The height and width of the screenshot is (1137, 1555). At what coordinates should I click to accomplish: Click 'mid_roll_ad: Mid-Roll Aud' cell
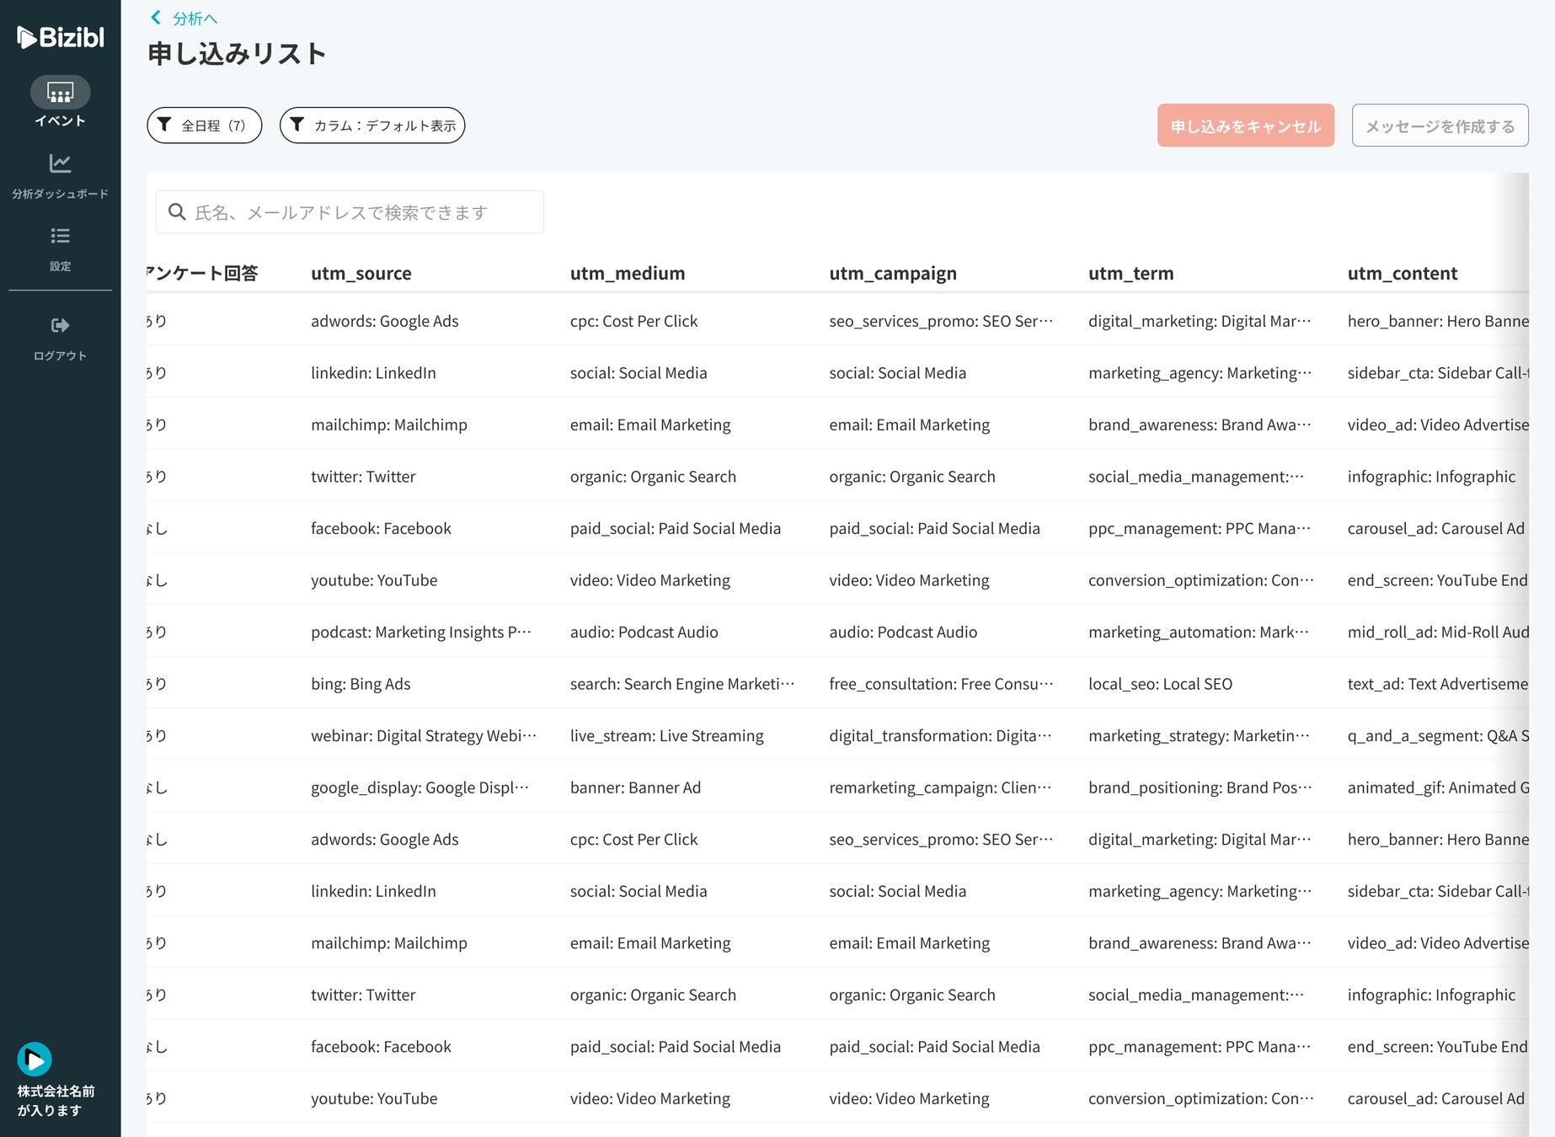(1438, 632)
